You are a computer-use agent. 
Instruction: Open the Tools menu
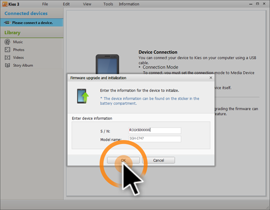coord(108,4)
